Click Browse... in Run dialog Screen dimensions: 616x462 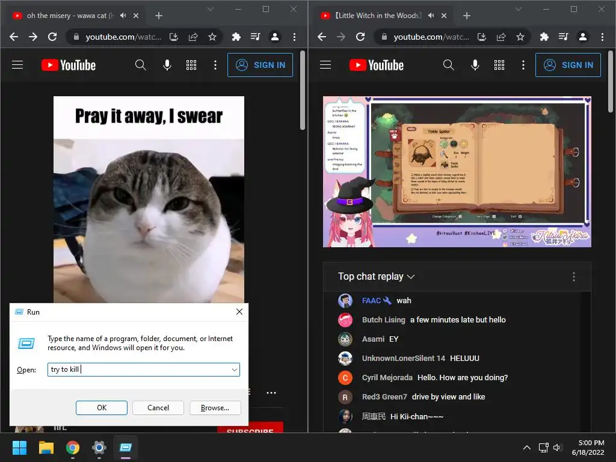(x=215, y=408)
